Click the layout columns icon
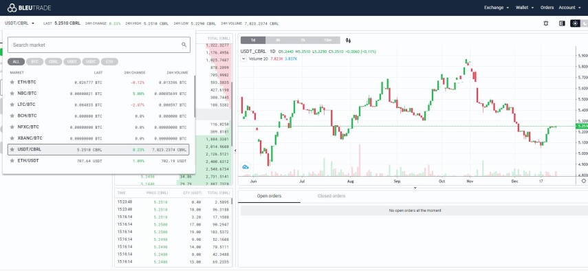This screenshot has height=271, width=588. pyautogui.click(x=562, y=23)
